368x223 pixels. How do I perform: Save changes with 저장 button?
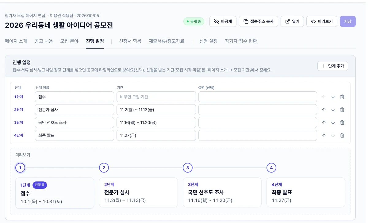pyautogui.click(x=348, y=21)
